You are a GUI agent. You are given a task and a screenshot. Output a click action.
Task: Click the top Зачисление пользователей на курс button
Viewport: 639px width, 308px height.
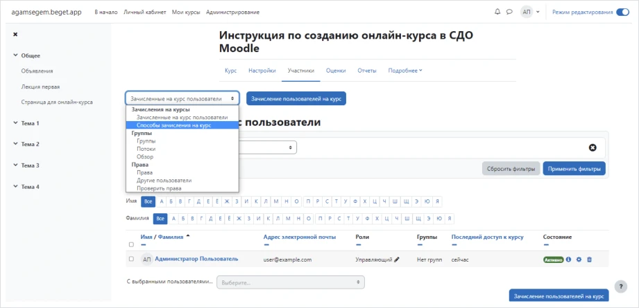point(296,98)
